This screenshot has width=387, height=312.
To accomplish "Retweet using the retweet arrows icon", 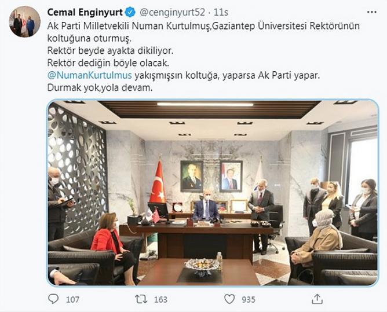I will (x=141, y=299).
